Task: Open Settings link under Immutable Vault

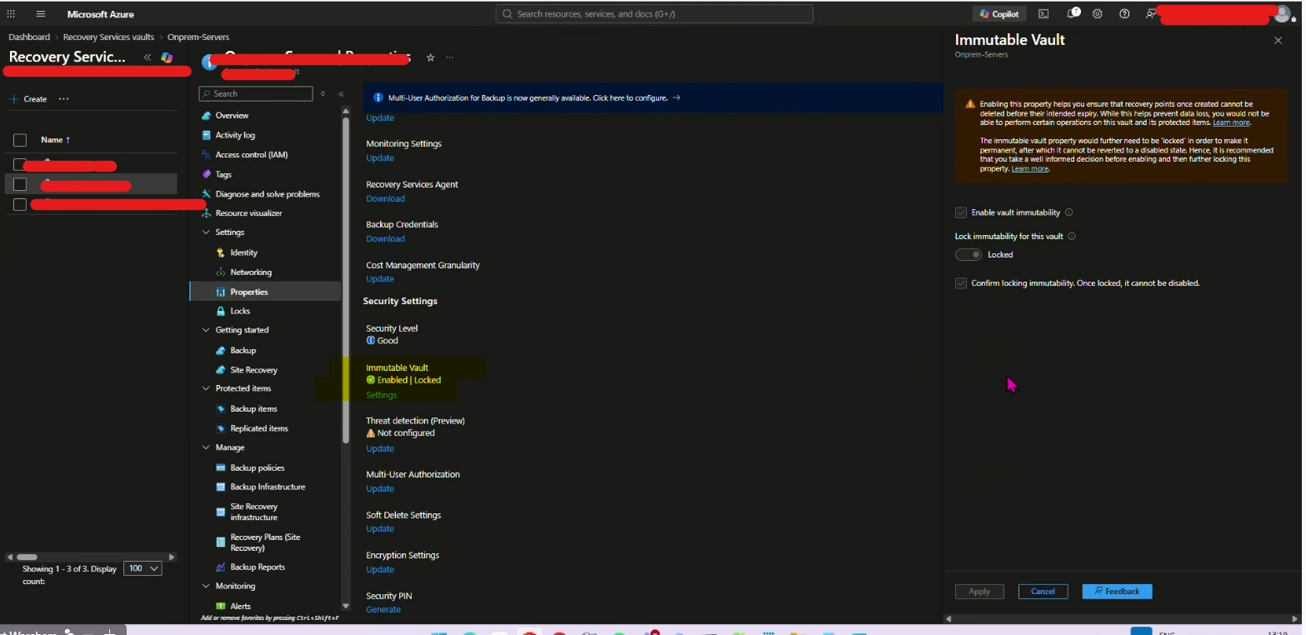Action: [x=382, y=395]
